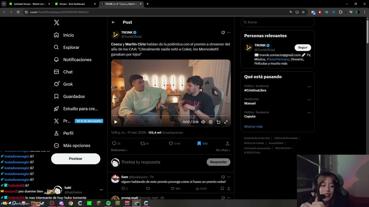This screenshot has width=369, height=207.
Task: Open a new browser tab
Action: (148, 4)
